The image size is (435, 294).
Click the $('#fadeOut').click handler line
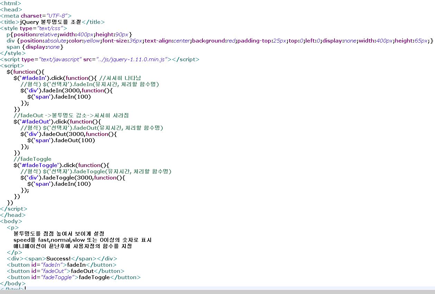[57, 121]
